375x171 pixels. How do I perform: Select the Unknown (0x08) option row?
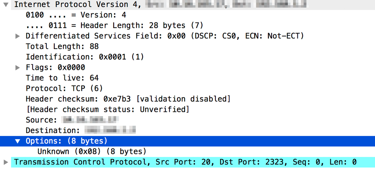tap(92, 151)
